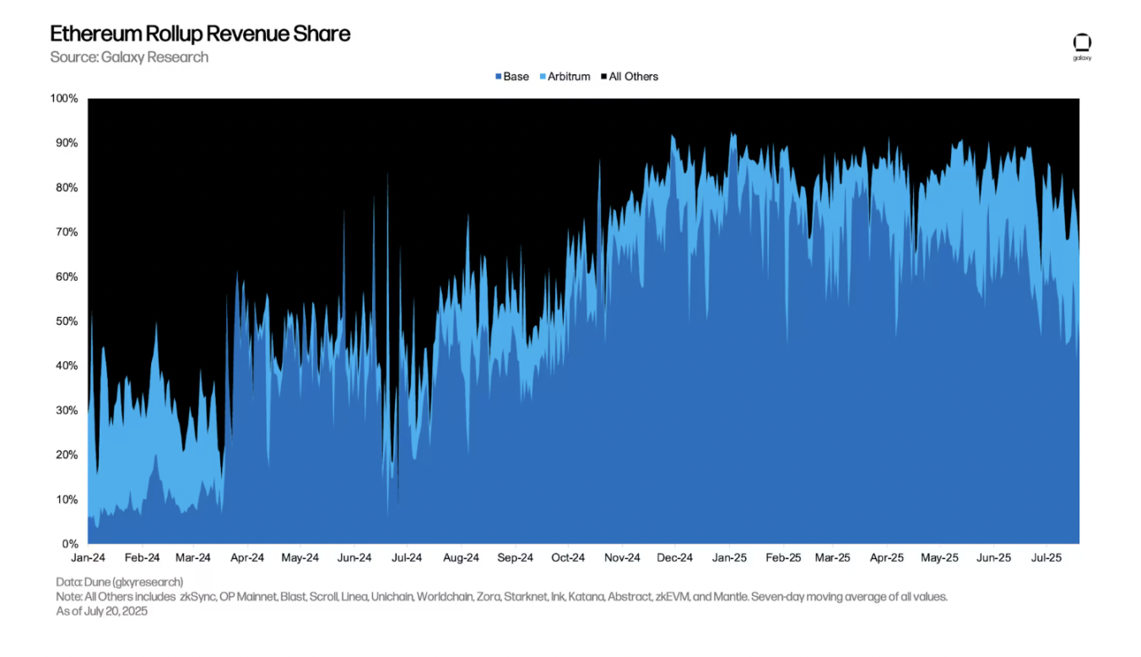Click the Ethereum Rollup Revenue Share title
1141x657 pixels.
click(200, 34)
